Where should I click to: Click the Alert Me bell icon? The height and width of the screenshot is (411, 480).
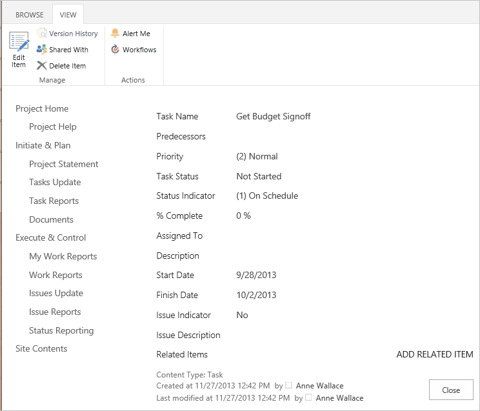click(115, 34)
